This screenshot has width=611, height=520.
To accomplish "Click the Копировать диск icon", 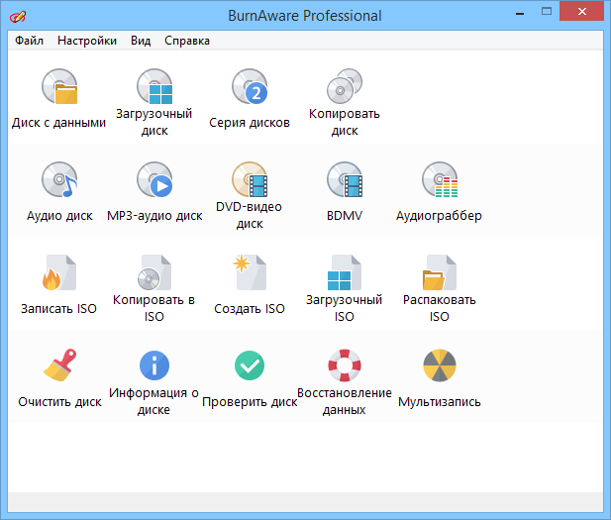I will [x=345, y=89].
